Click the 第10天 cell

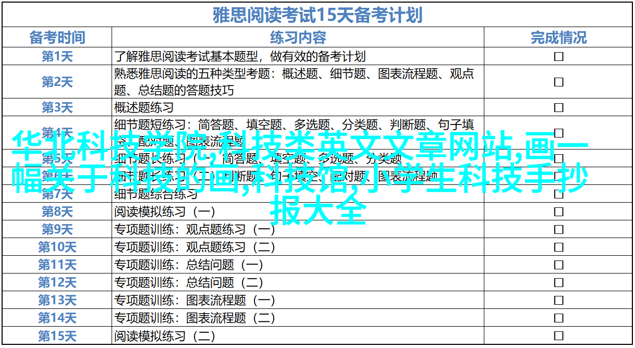[57, 247]
